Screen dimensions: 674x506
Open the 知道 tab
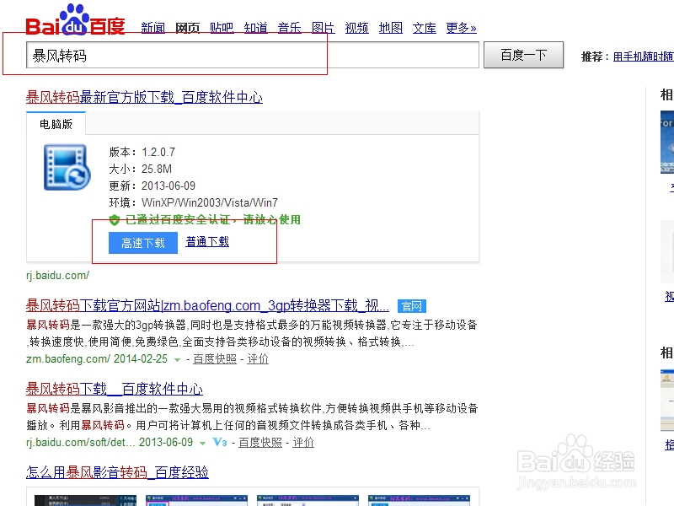point(255,28)
